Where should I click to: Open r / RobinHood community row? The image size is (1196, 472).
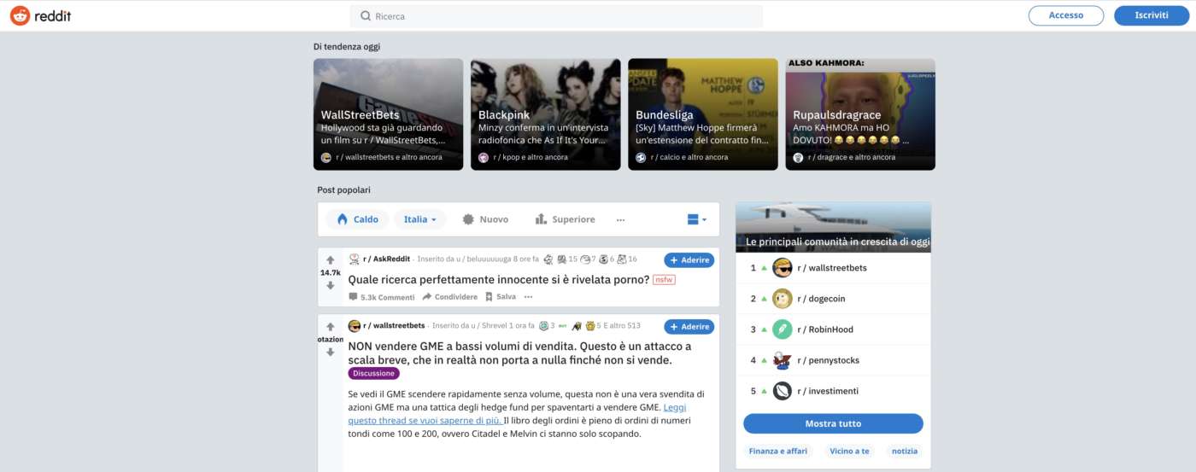point(833,329)
